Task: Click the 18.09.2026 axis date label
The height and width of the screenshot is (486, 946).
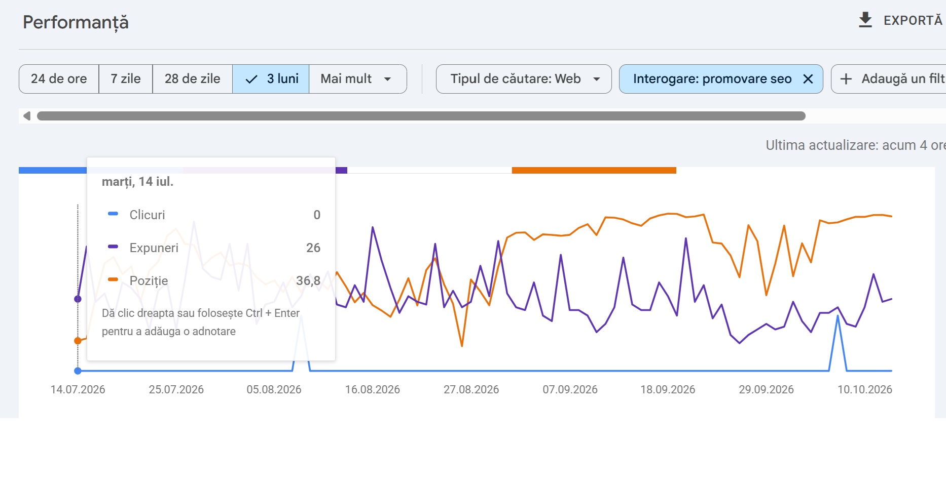Action: 668,389
